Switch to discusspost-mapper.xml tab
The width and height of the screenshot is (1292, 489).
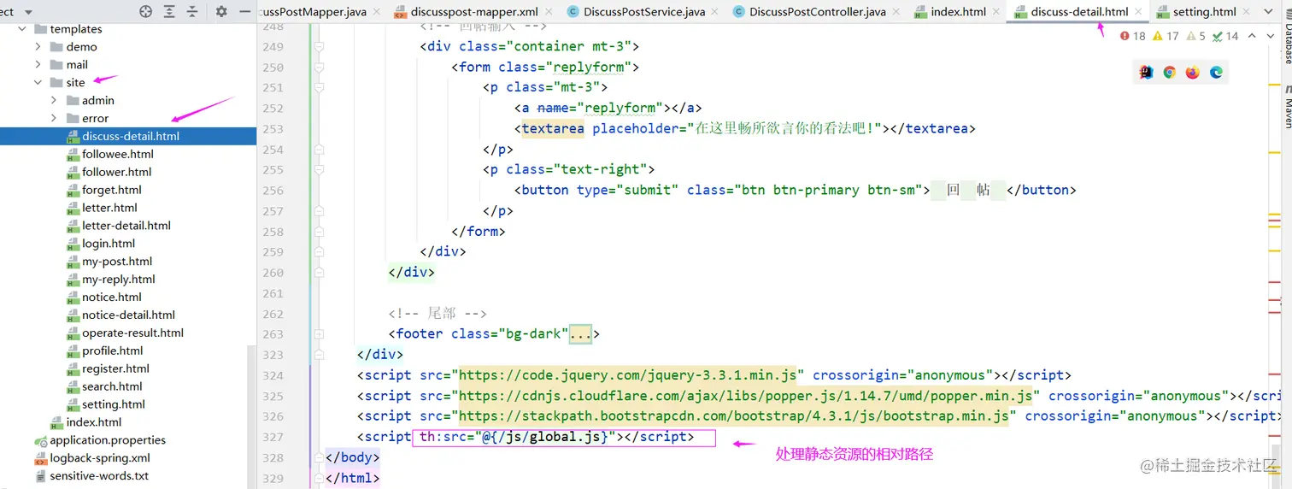tap(467, 12)
